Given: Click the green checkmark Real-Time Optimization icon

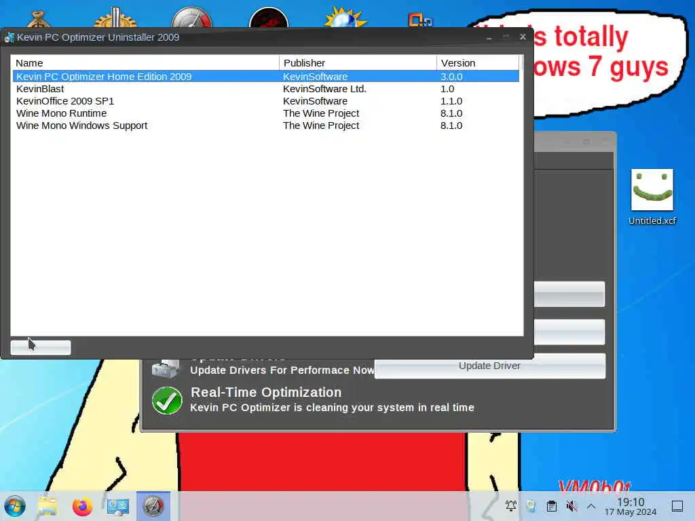Looking at the screenshot, I should point(167,400).
